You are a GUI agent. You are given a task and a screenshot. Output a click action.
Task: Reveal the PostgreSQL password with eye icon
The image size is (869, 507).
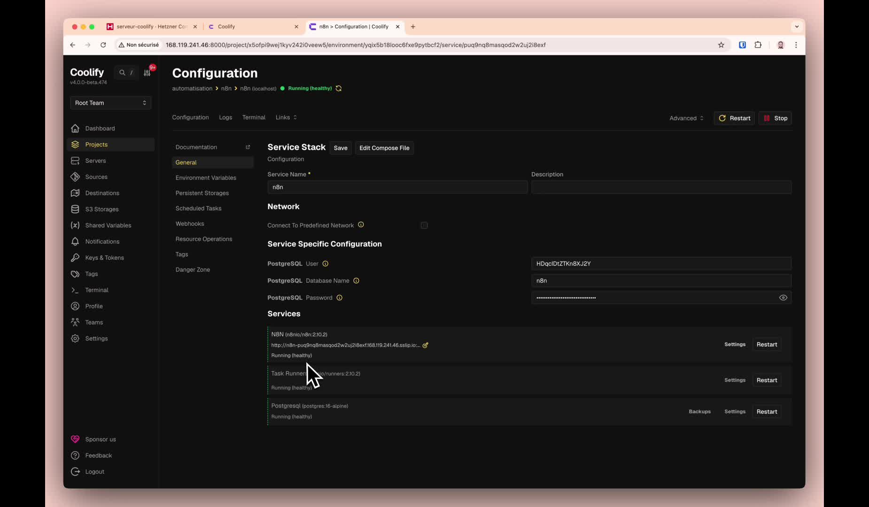point(783,298)
